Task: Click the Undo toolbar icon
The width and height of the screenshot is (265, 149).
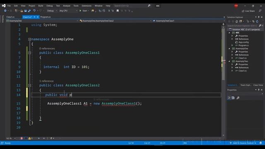Action: (34, 11)
